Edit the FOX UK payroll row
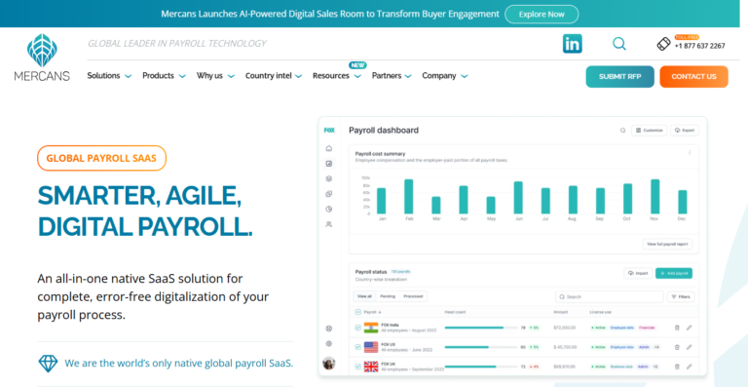The width and height of the screenshot is (748, 387). [689, 367]
